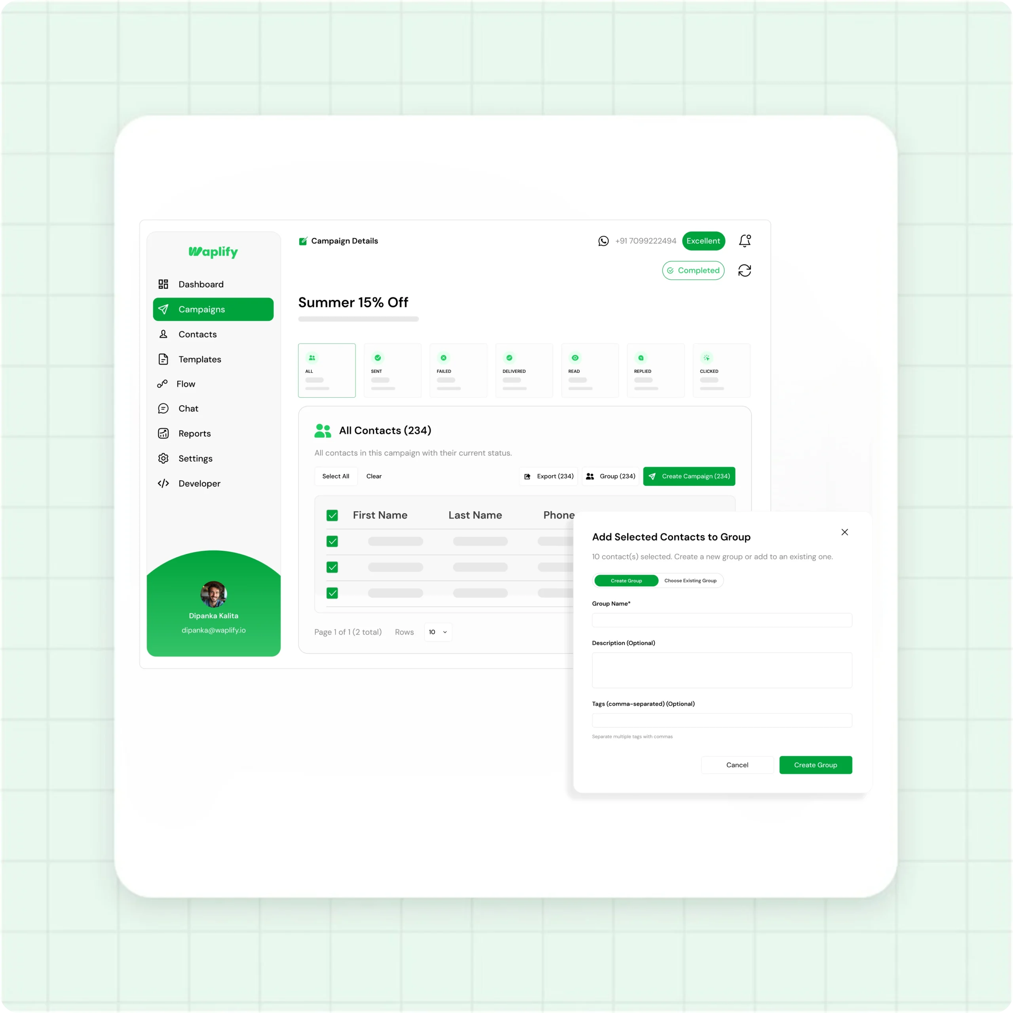Go to Contacts in sidebar
Screen dimensions: 1013x1013
pos(197,334)
